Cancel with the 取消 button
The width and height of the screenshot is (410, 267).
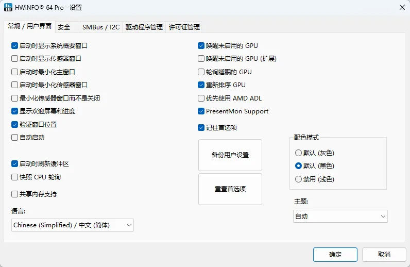(x=384, y=255)
